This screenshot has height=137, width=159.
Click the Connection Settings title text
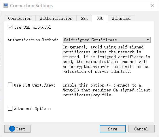coord(31,6)
